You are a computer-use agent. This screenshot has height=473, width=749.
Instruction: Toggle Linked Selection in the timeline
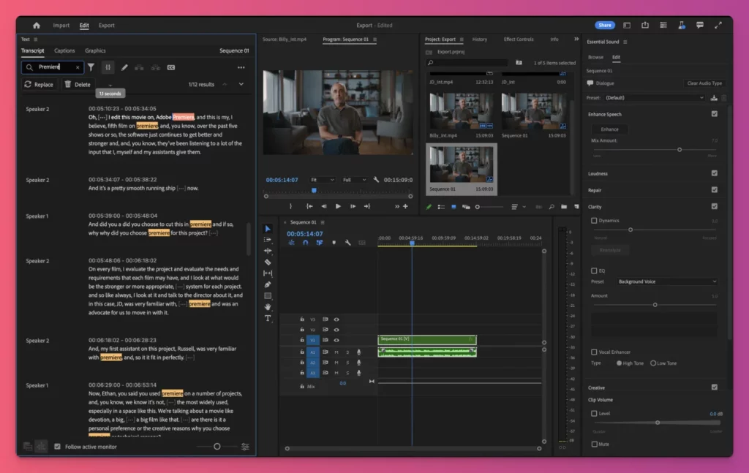click(x=320, y=243)
